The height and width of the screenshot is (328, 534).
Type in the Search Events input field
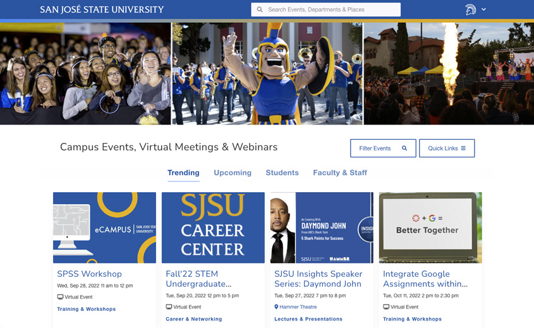pos(332,9)
